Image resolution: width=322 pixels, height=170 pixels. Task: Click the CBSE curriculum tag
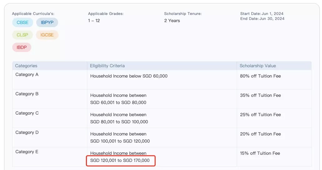point(23,22)
